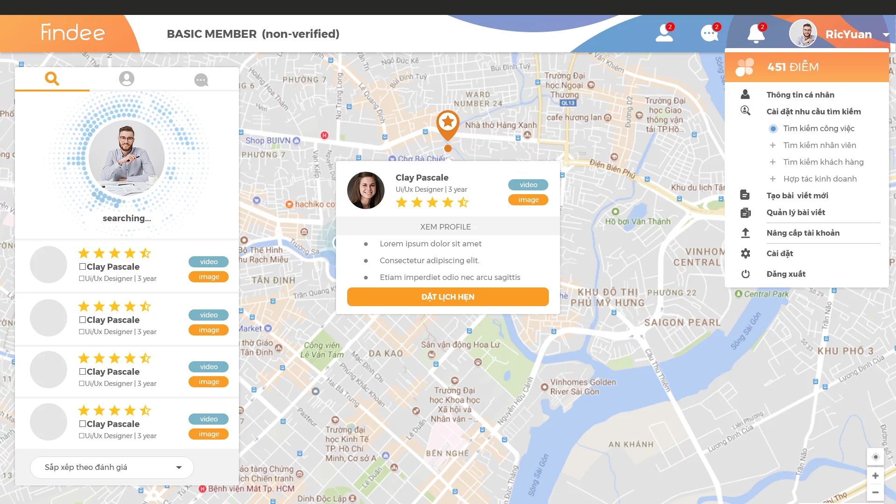Click the second result's gray avatar placeholder
This screenshot has height=504, width=896.
coord(49,318)
